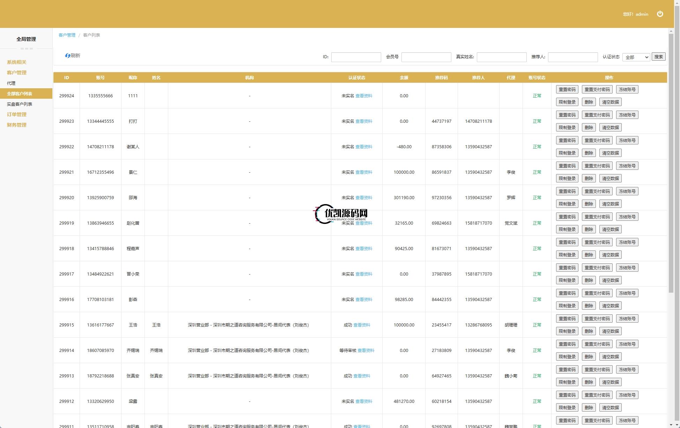This screenshot has height=428, width=680.
Task: Click 重置密码 for user 299923
Action: point(567,115)
